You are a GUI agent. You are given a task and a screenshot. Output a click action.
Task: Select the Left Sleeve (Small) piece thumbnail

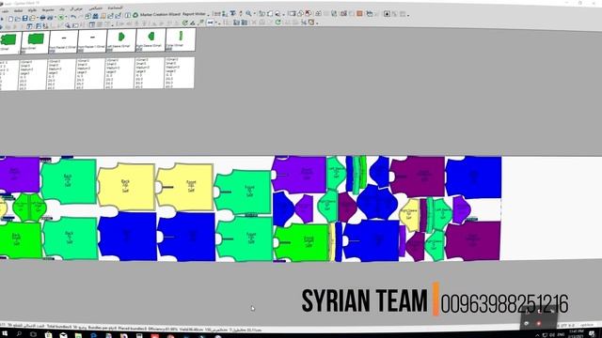[121, 40]
